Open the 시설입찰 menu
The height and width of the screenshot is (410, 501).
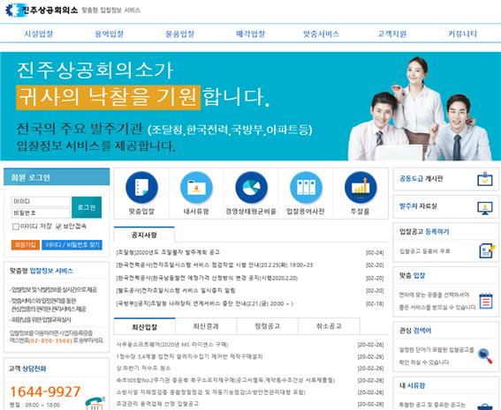coord(39,34)
